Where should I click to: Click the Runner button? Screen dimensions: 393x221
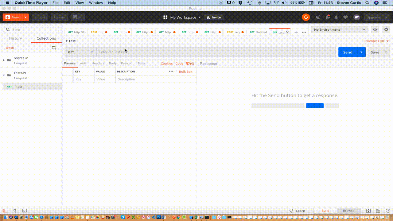tap(59, 17)
